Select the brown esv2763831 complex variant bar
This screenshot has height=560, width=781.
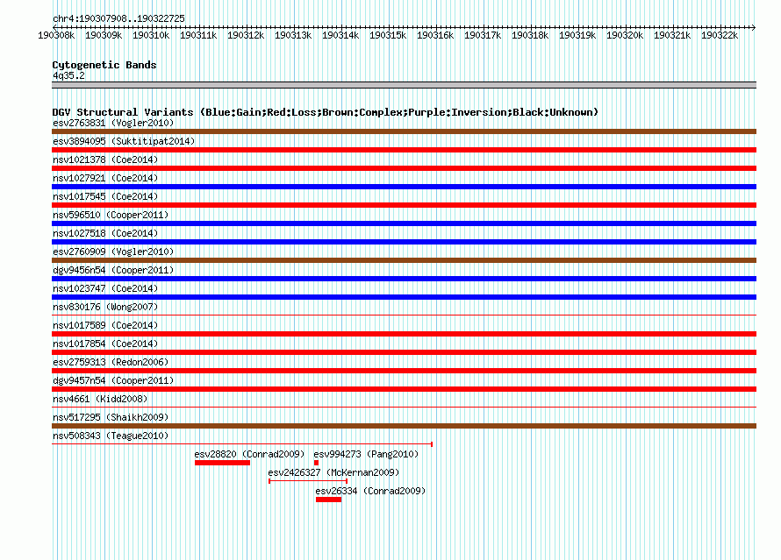click(x=404, y=131)
